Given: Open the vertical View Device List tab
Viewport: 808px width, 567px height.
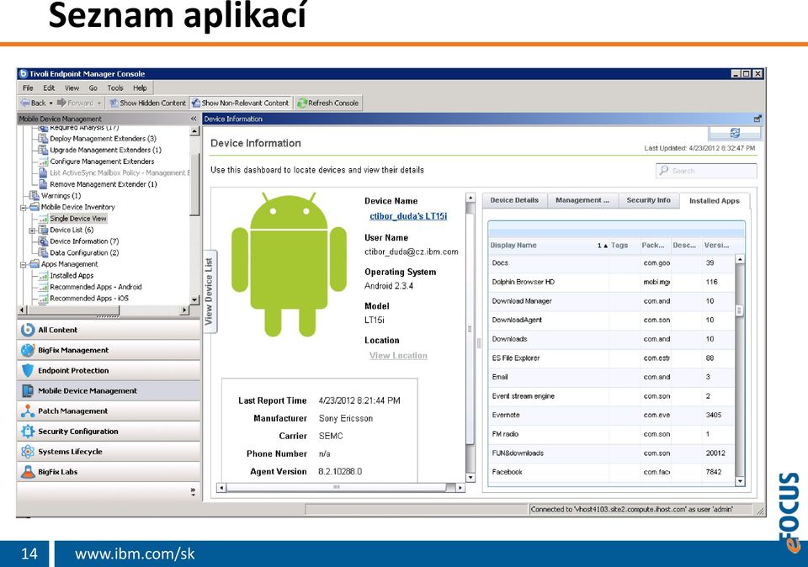Looking at the screenshot, I should [210, 291].
